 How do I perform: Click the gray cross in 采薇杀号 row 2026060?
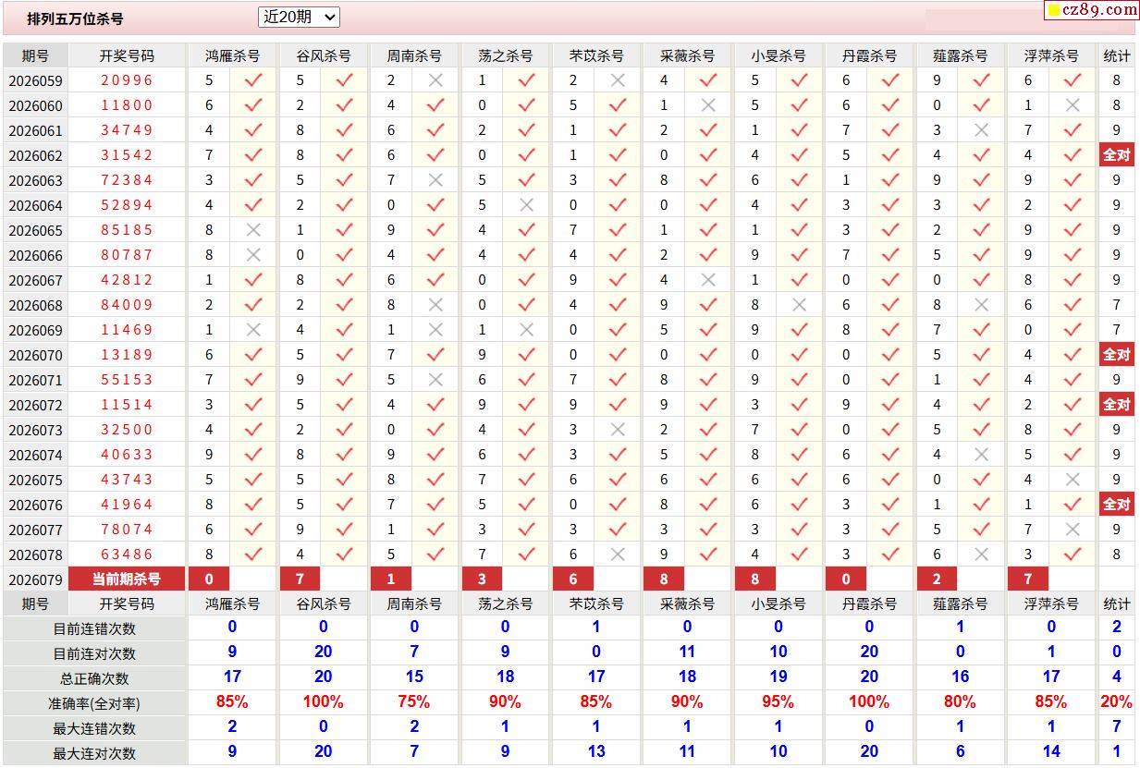[x=708, y=105]
